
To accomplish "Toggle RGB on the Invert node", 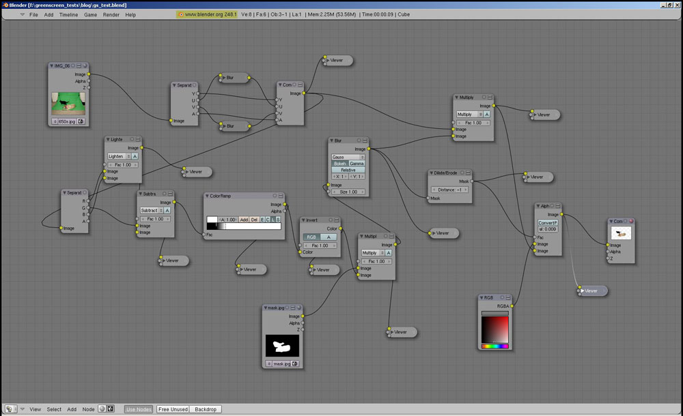I will tap(311, 237).
